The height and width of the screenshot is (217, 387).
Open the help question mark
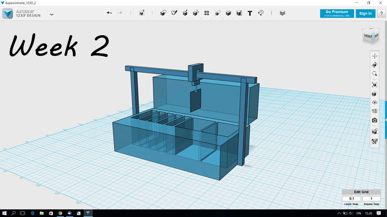coord(381,14)
